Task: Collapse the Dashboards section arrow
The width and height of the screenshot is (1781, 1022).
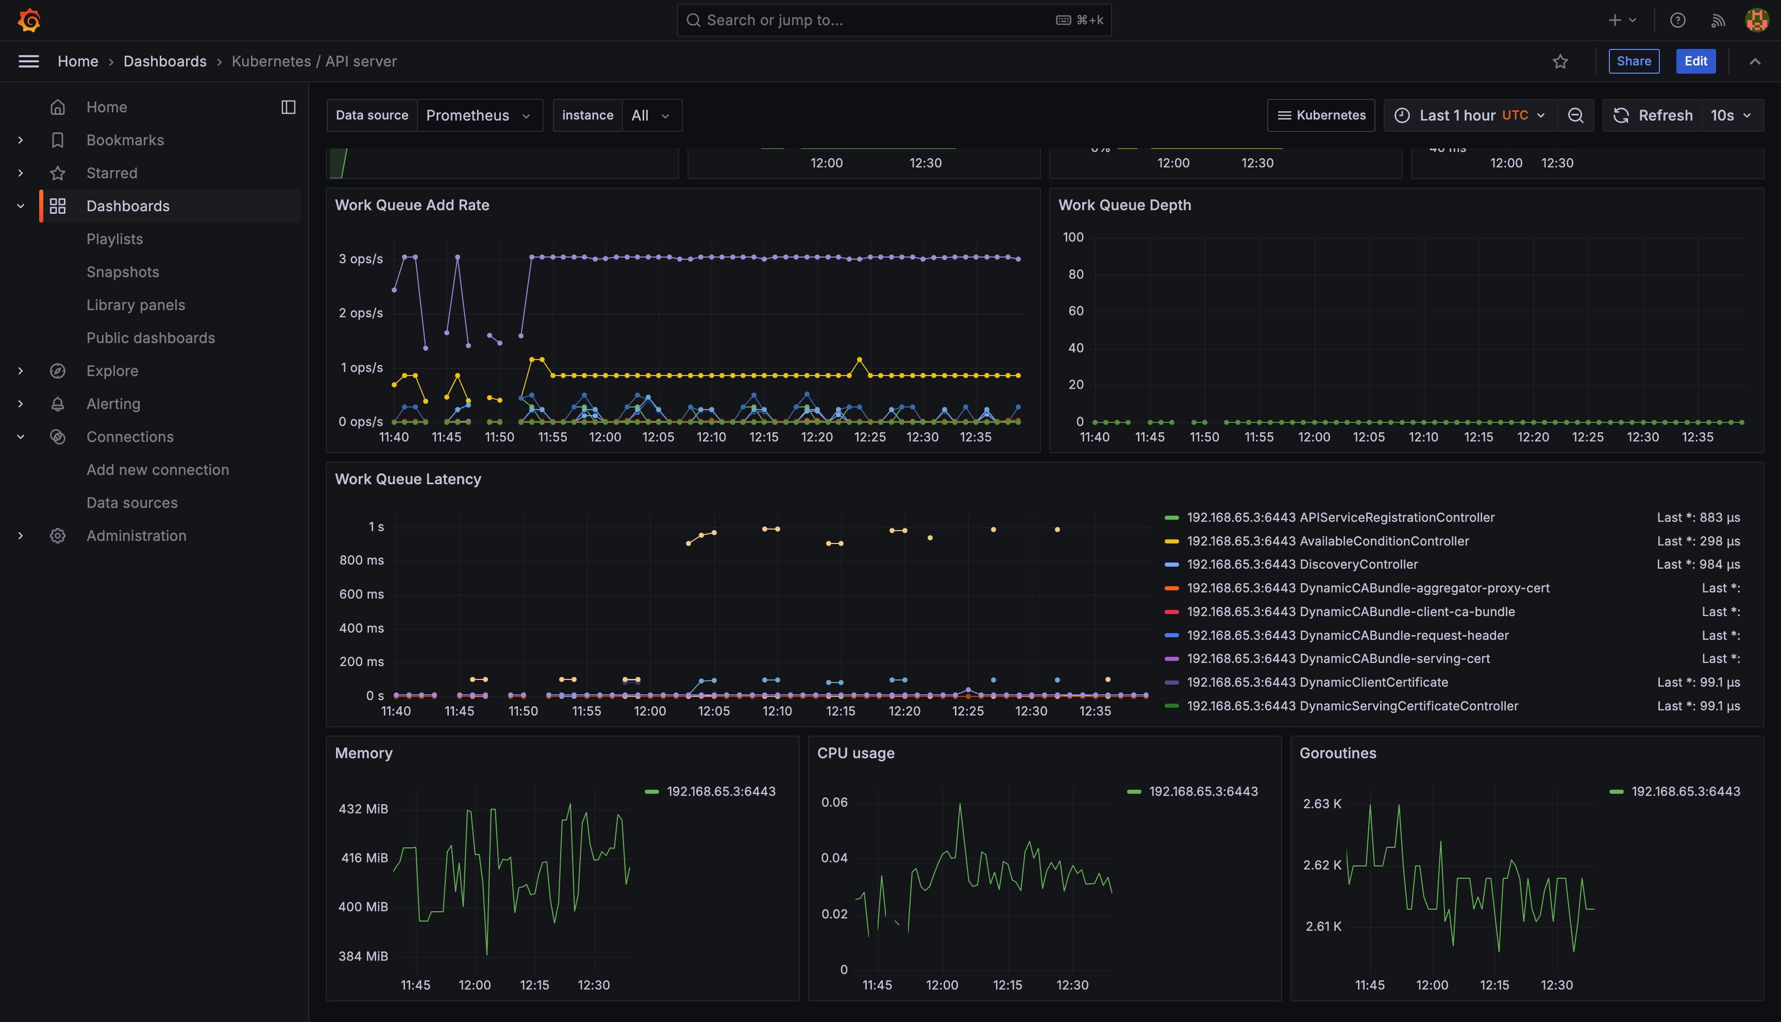Action: click(21, 206)
